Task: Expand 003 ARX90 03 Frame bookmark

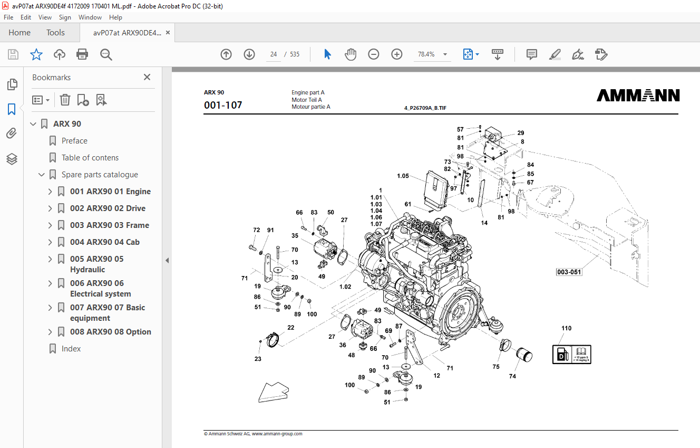Action: (x=50, y=225)
